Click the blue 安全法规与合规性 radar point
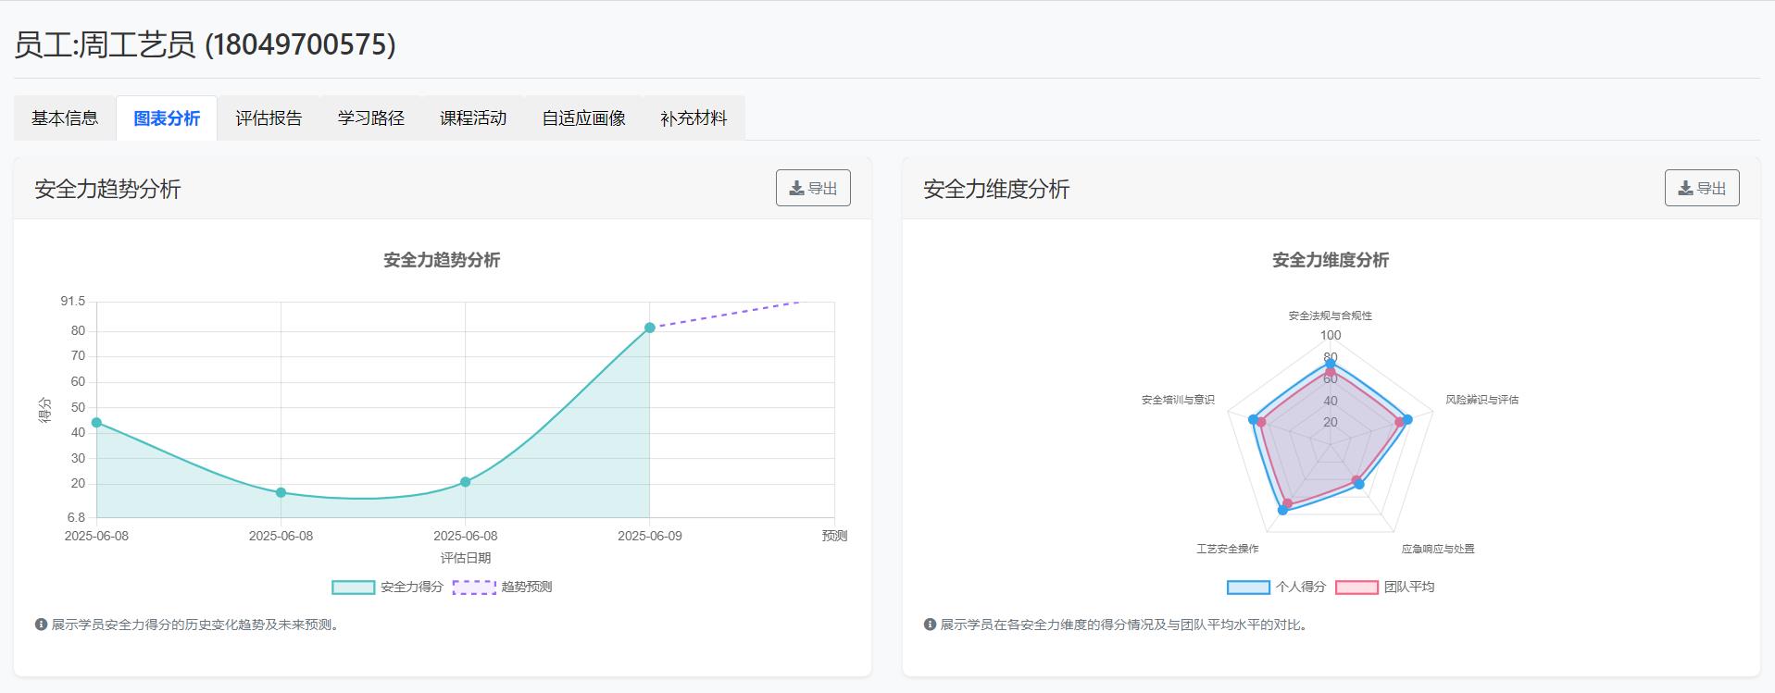Image resolution: width=1775 pixels, height=693 pixels. point(1331,365)
